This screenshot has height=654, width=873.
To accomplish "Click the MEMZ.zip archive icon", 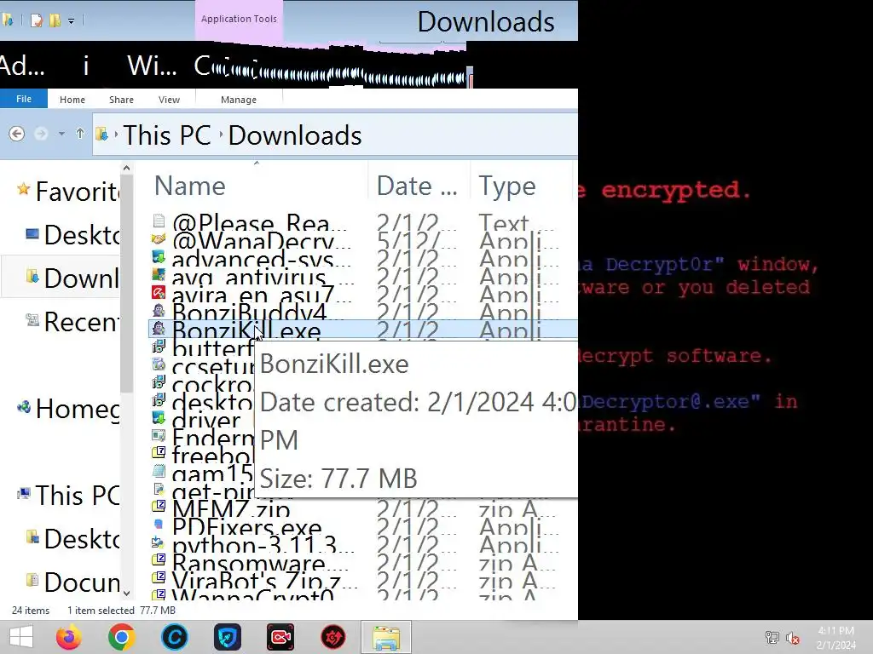I will [x=159, y=506].
